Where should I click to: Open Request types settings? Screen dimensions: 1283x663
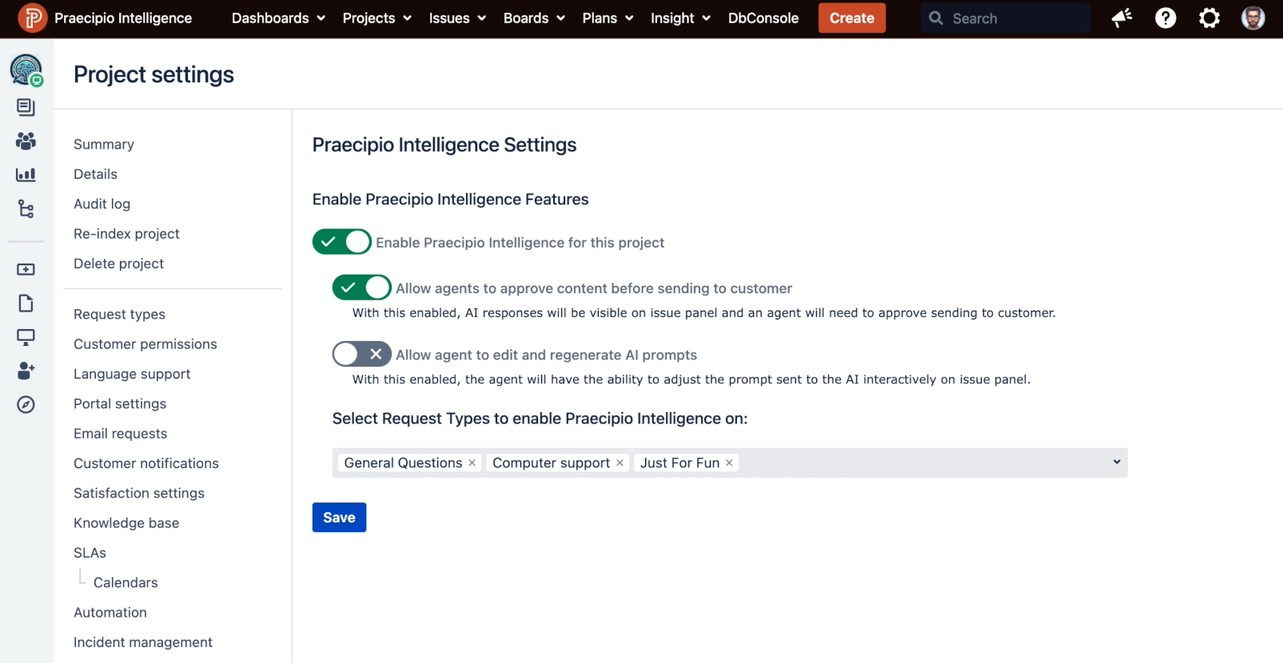pos(119,315)
